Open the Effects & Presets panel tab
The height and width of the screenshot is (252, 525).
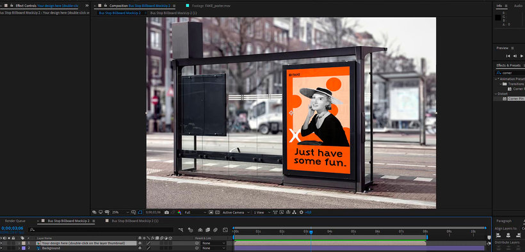coord(508,65)
